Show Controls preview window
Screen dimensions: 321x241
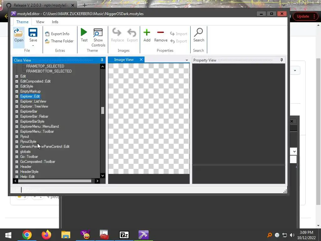click(98, 38)
